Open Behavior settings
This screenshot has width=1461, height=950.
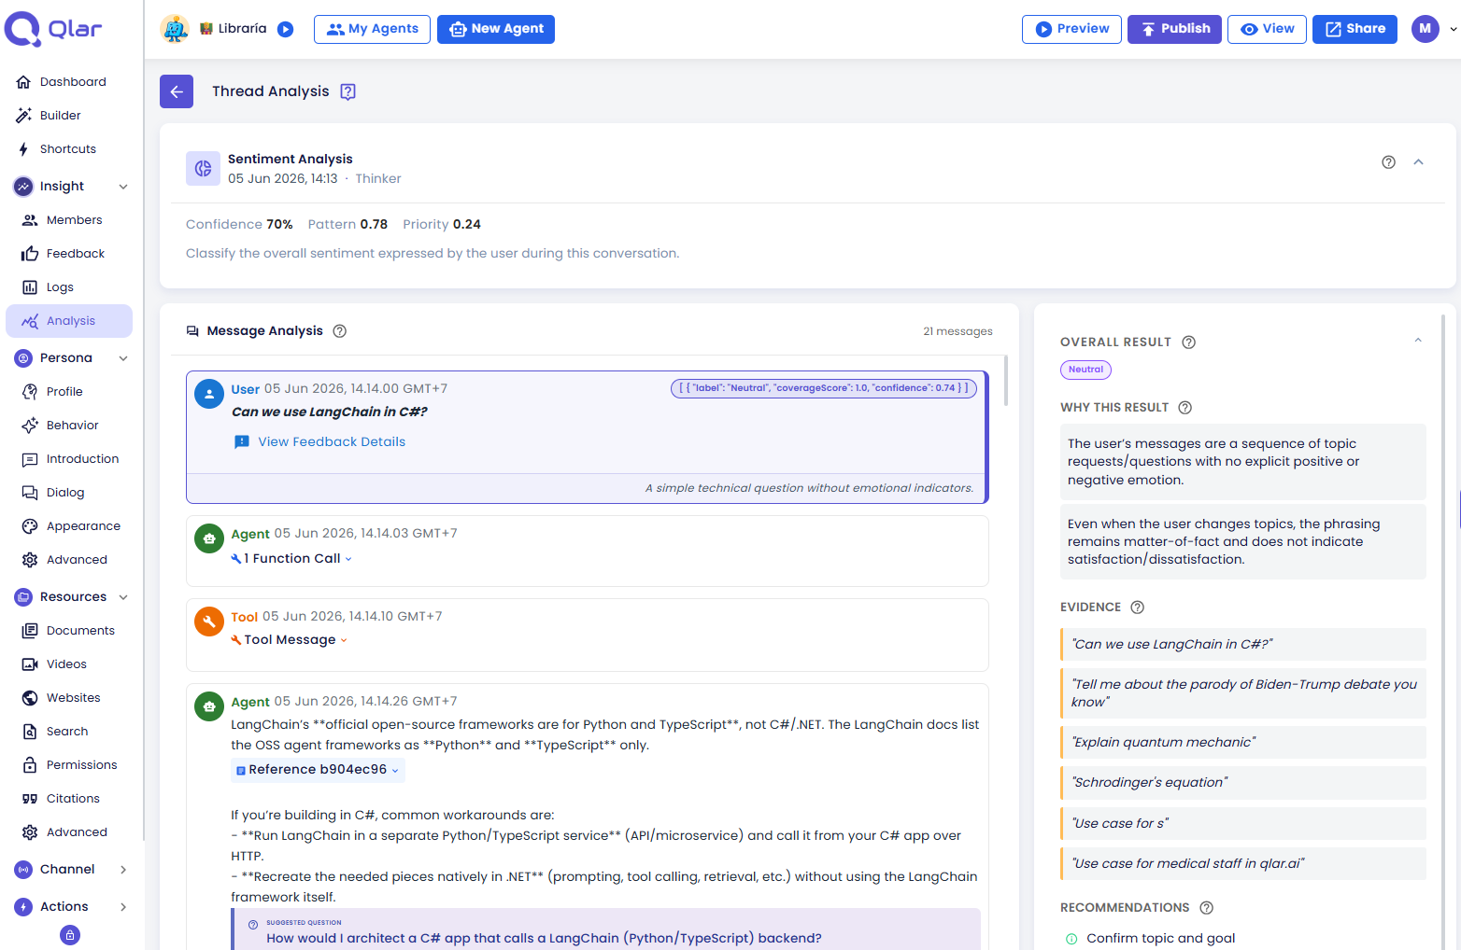[x=71, y=426]
